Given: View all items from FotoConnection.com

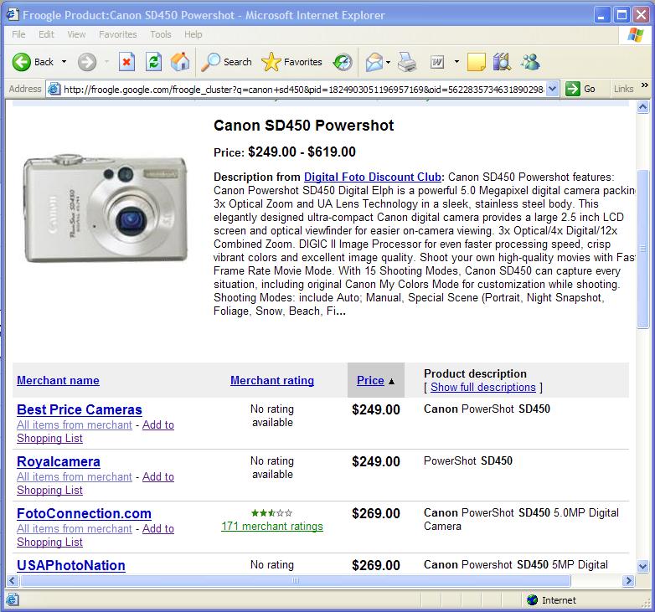Looking at the screenshot, I should (x=75, y=528).
